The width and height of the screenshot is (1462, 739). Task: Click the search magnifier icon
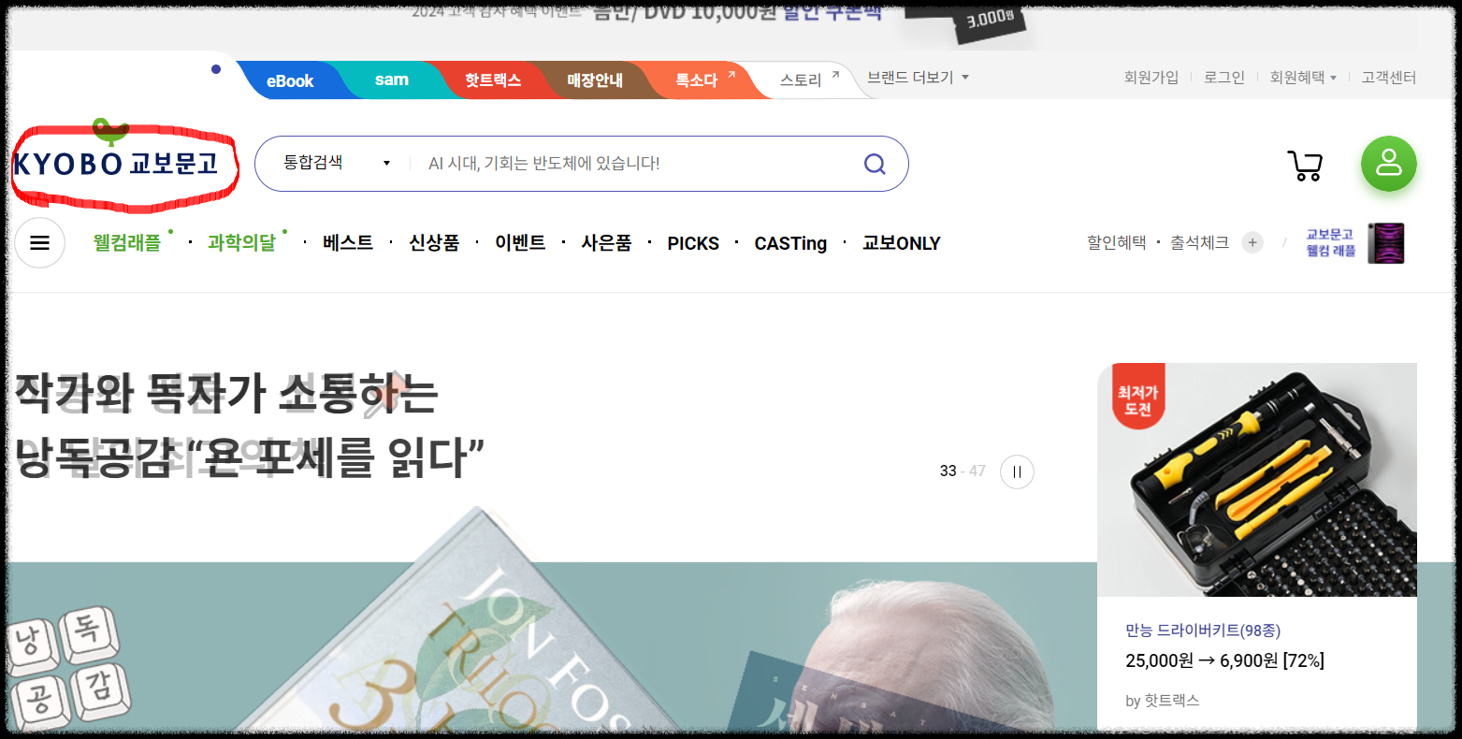tap(875, 164)
